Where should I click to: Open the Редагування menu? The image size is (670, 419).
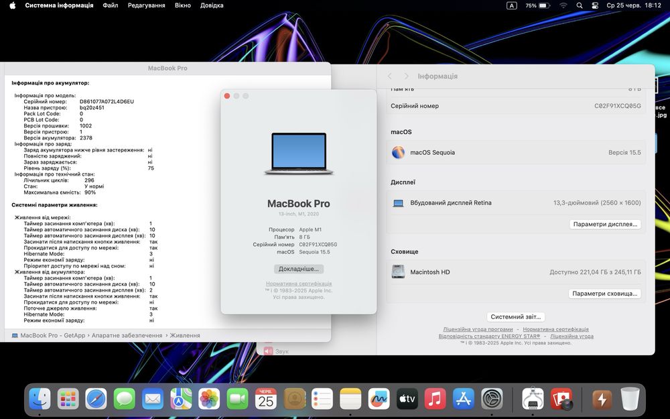[x=147, y=5]
